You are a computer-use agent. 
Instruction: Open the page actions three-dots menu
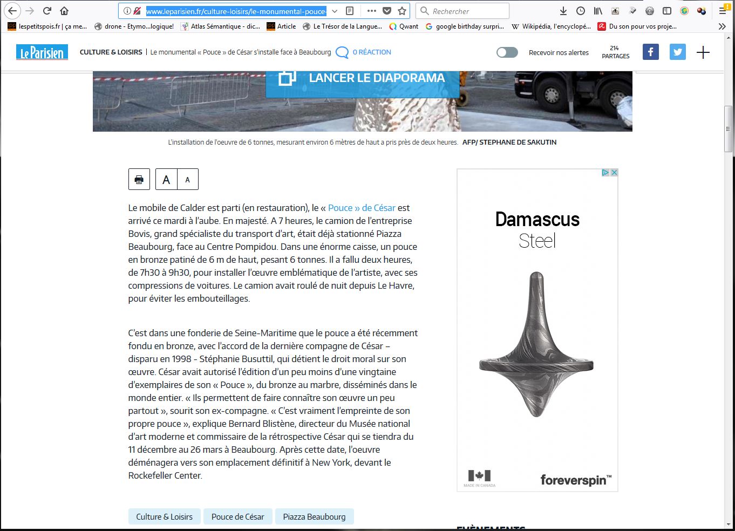point(372,11)
